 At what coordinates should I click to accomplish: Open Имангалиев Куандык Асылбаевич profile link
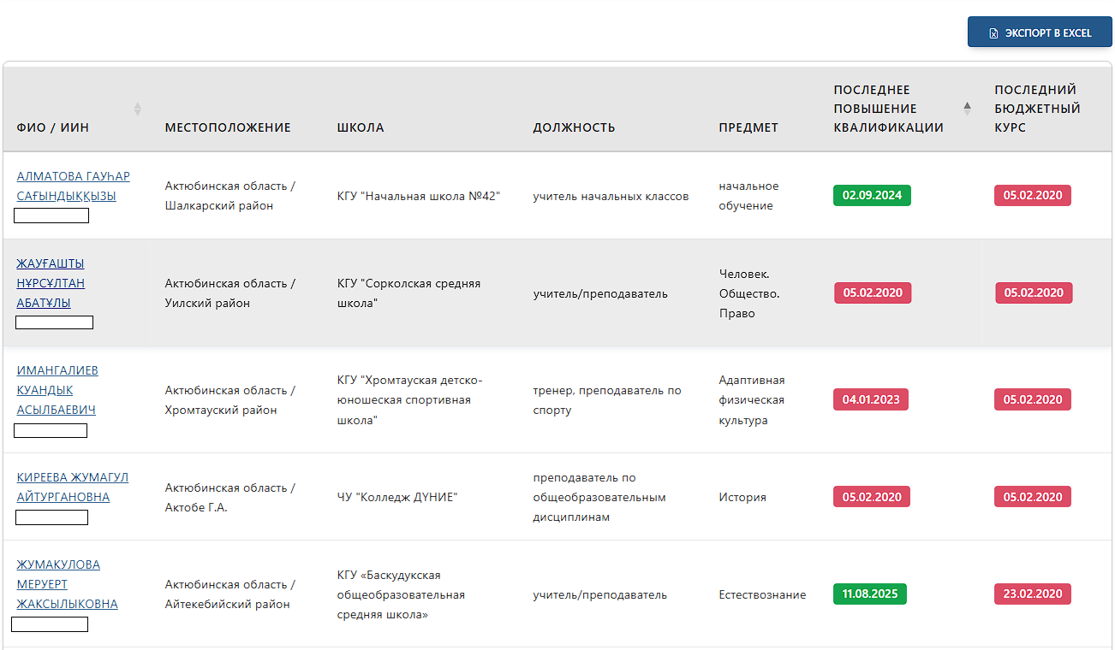pos(57,390)
